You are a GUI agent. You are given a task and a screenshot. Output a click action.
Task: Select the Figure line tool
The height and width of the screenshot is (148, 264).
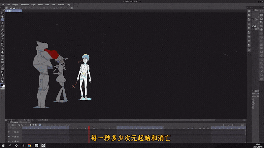[x=2, y=65]
